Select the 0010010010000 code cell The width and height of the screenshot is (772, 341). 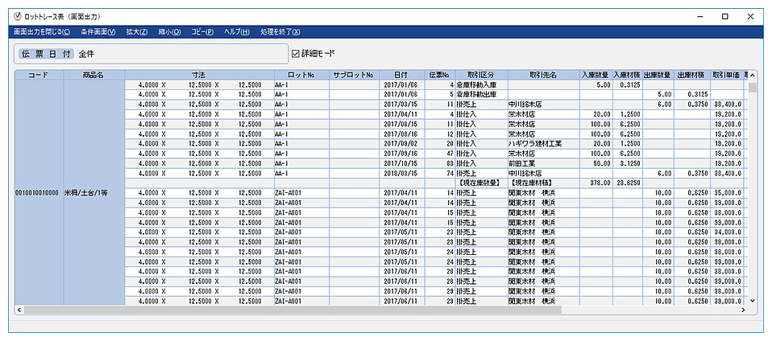coord(38,193)
